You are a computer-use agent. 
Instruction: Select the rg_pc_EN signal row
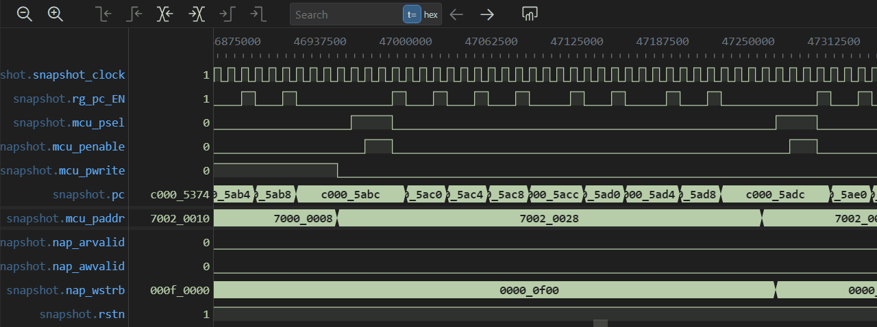tap(69, 99)
